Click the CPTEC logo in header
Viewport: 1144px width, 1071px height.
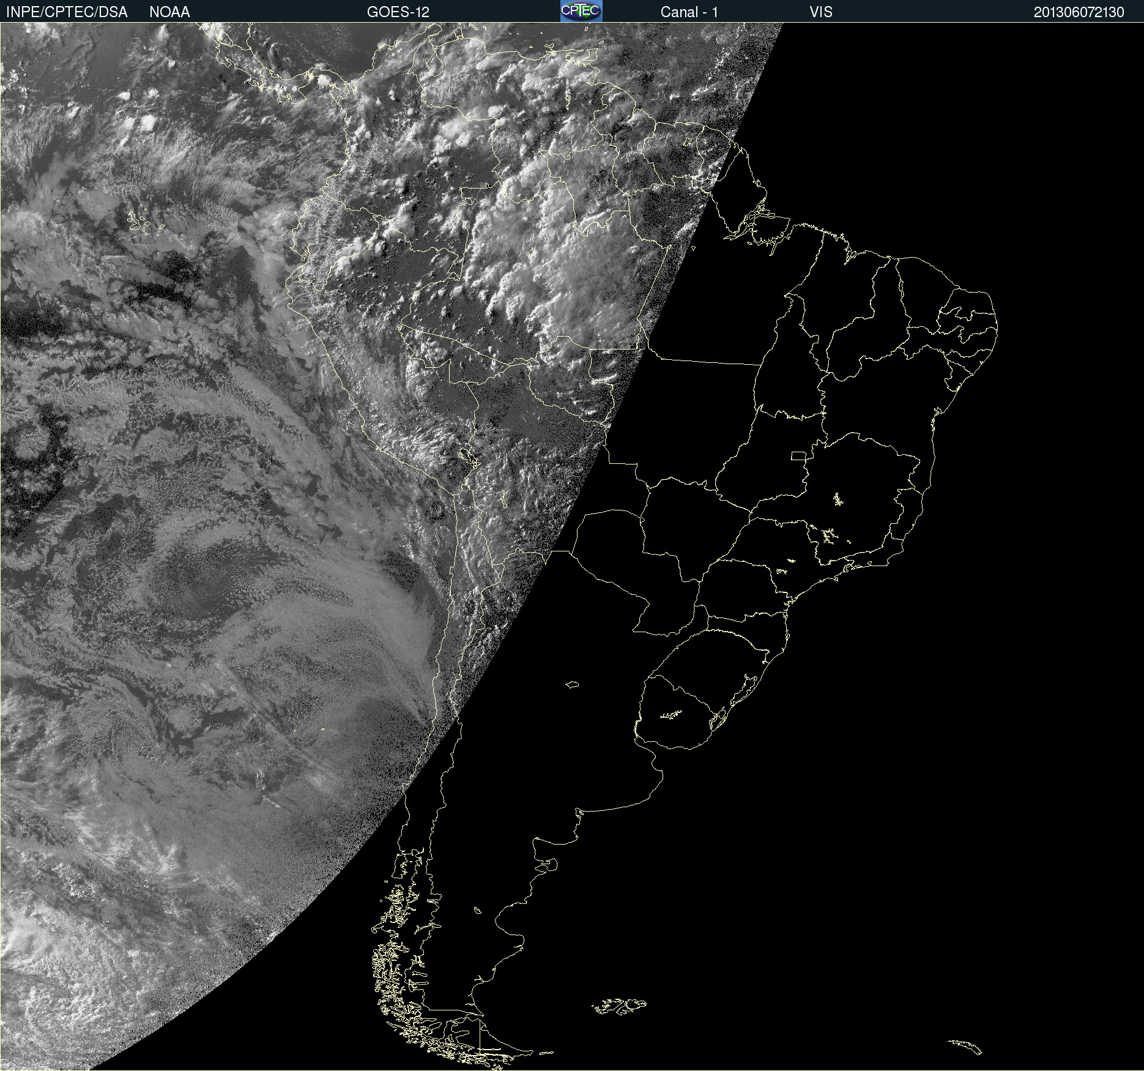(x=581, y=11)
